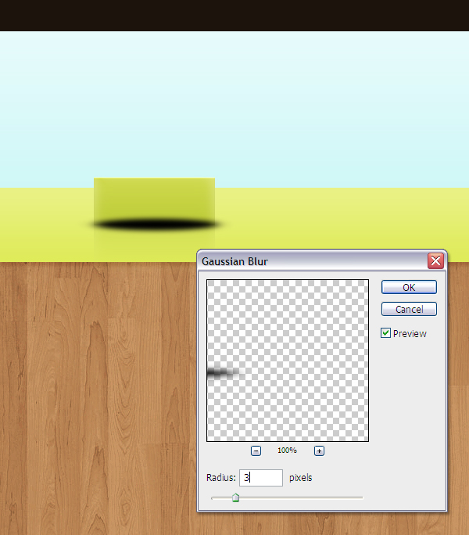Toggle the Preview checkbox
The width and height of the screenshot is (469, 535).
(x=385, y=333)
